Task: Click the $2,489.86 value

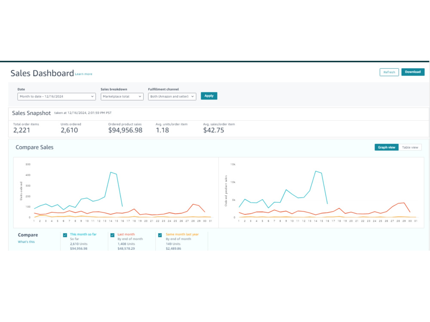Action: 174,249
